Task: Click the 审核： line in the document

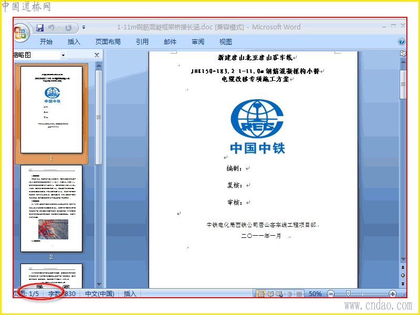Action: coord(235,203)
